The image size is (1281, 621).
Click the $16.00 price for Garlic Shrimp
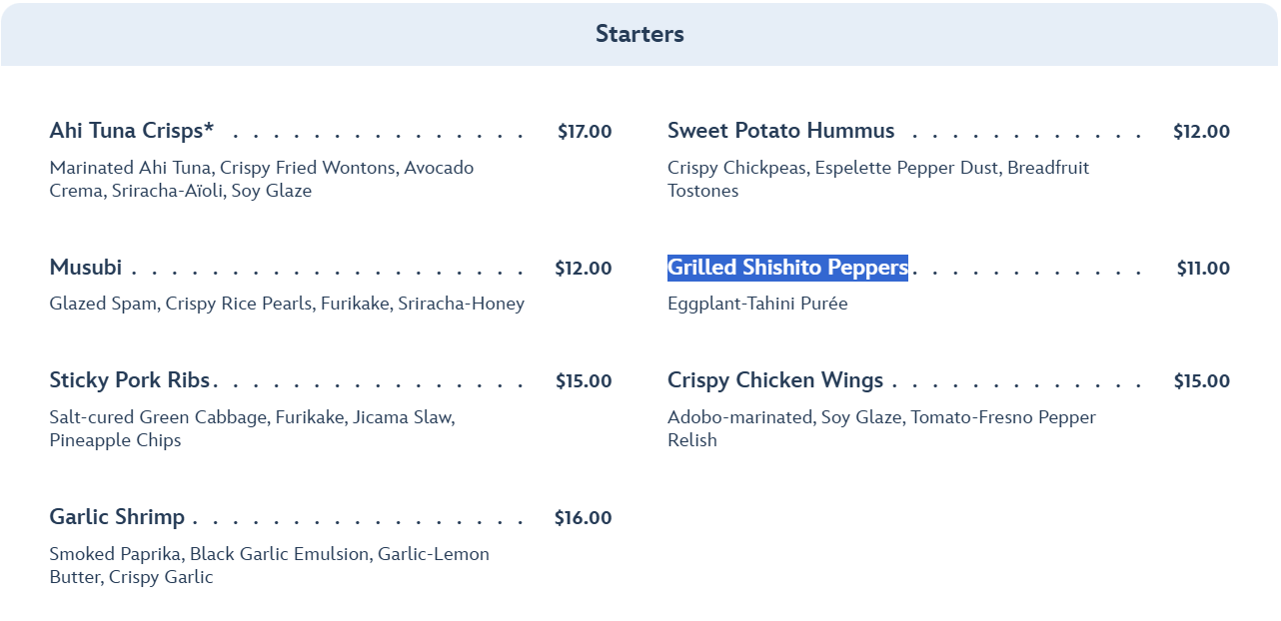584,518
